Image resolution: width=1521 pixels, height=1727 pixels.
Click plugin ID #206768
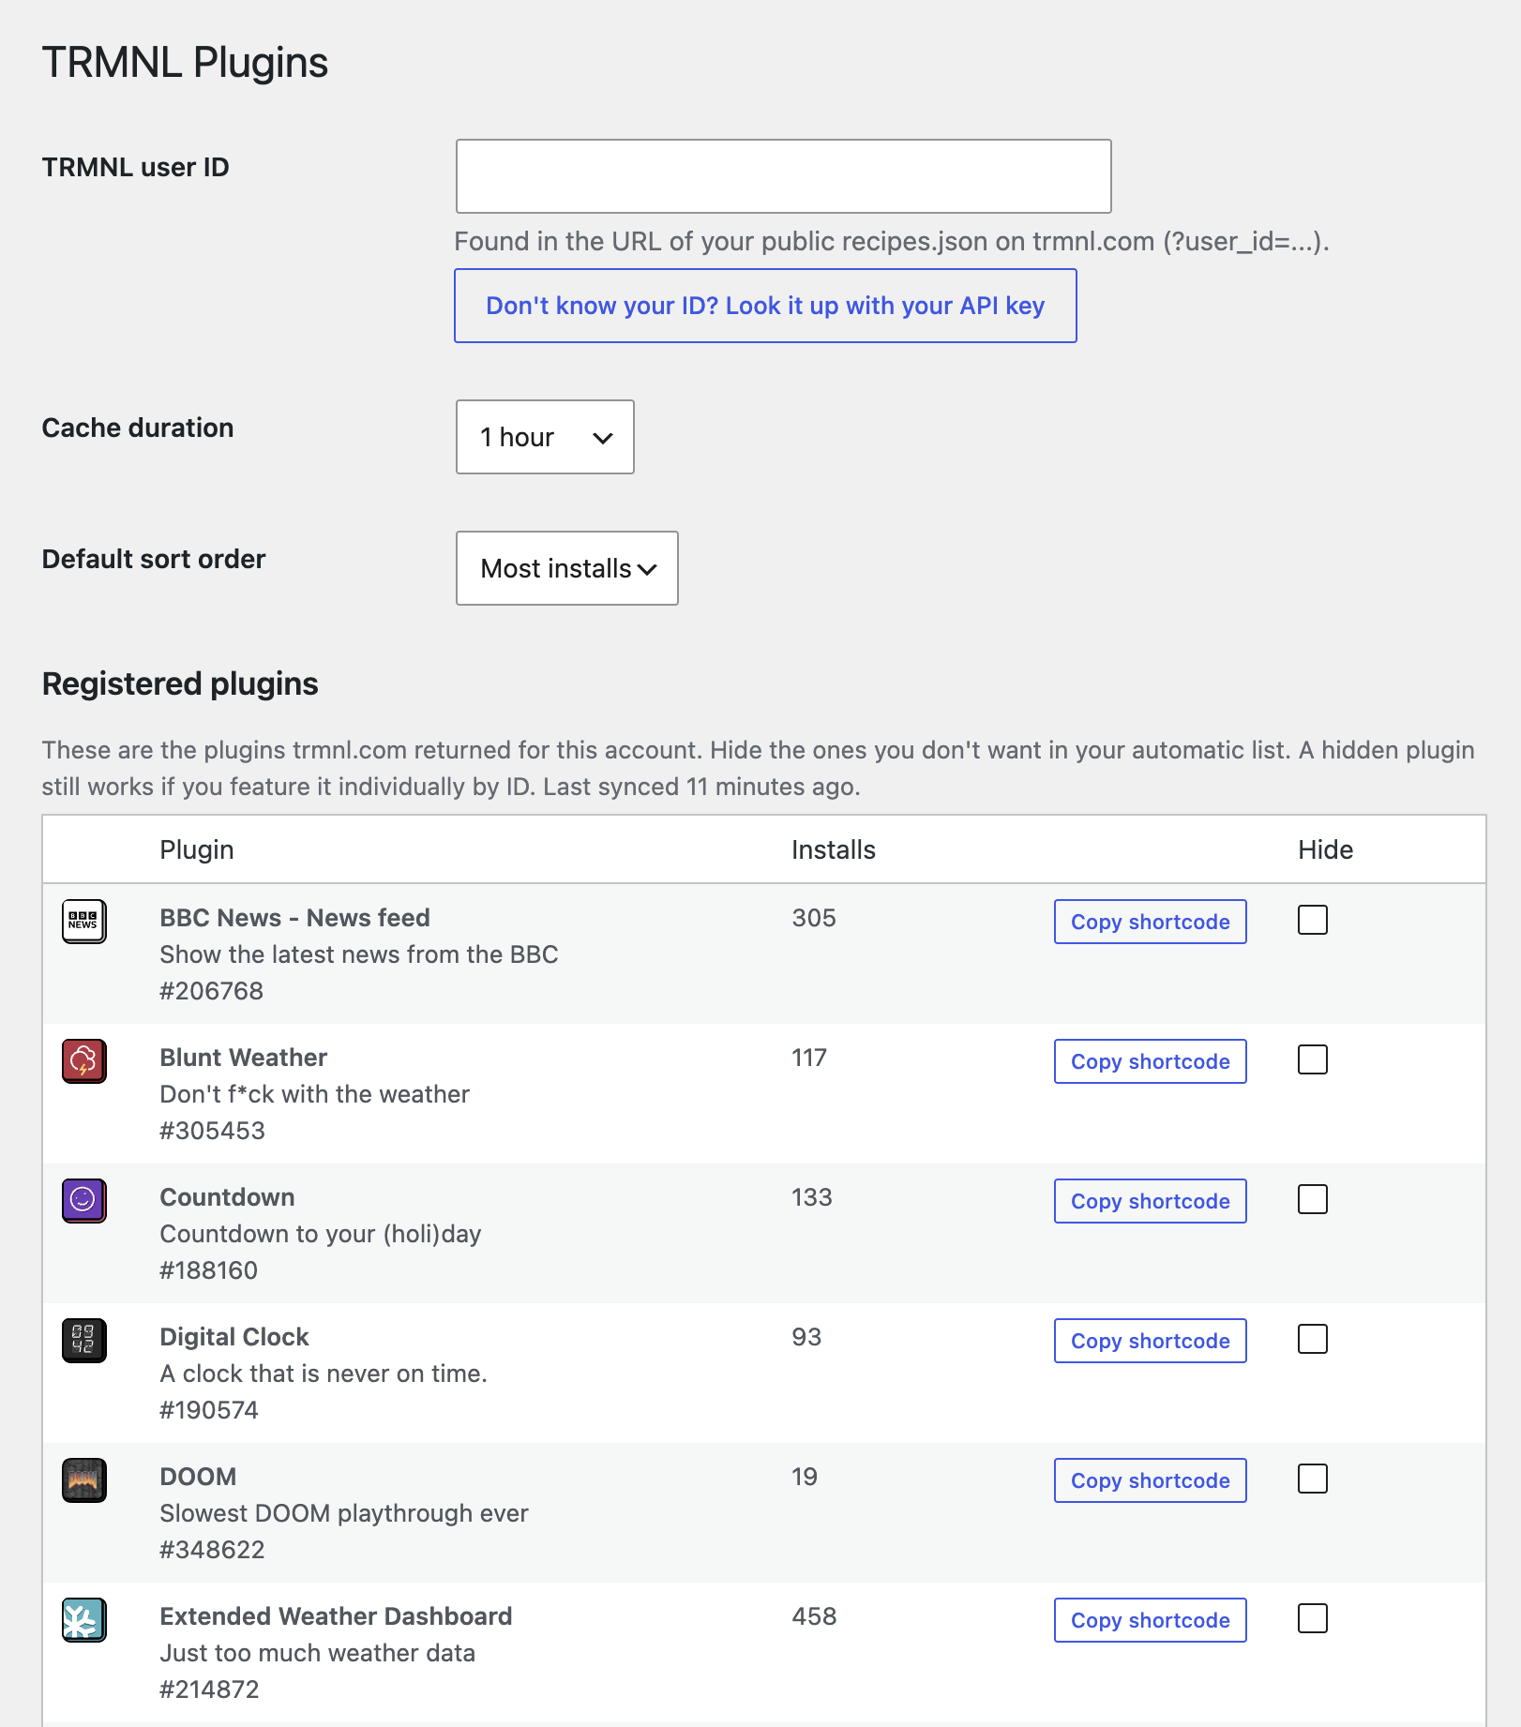[211, 991]
